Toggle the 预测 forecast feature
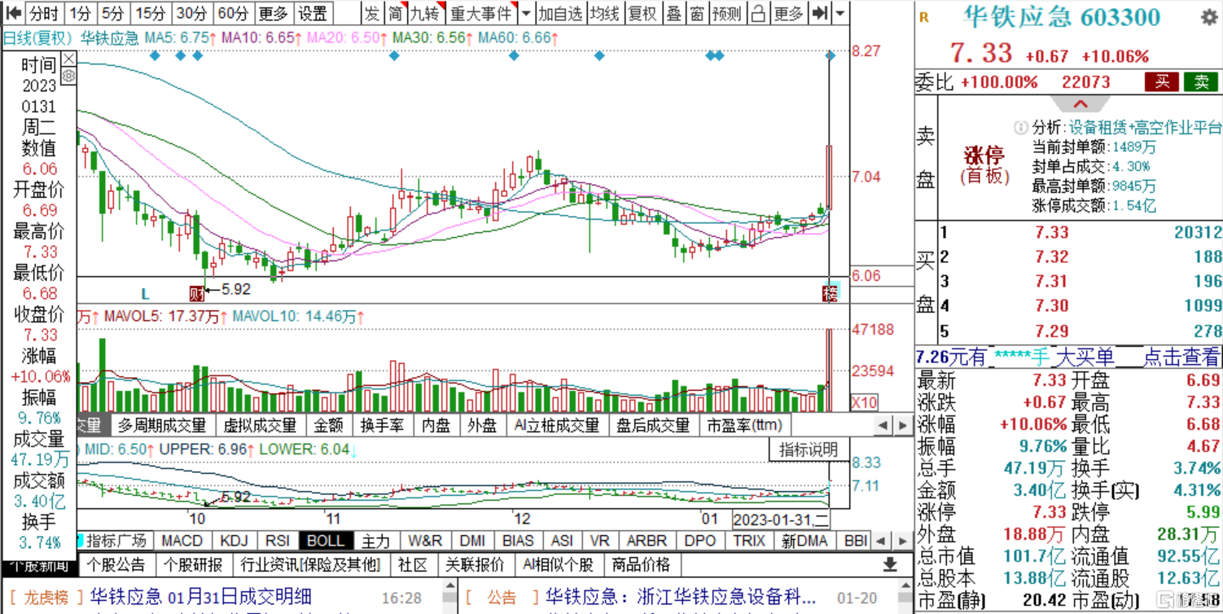Screen dimensions: 1223x614 pos(727,13)
